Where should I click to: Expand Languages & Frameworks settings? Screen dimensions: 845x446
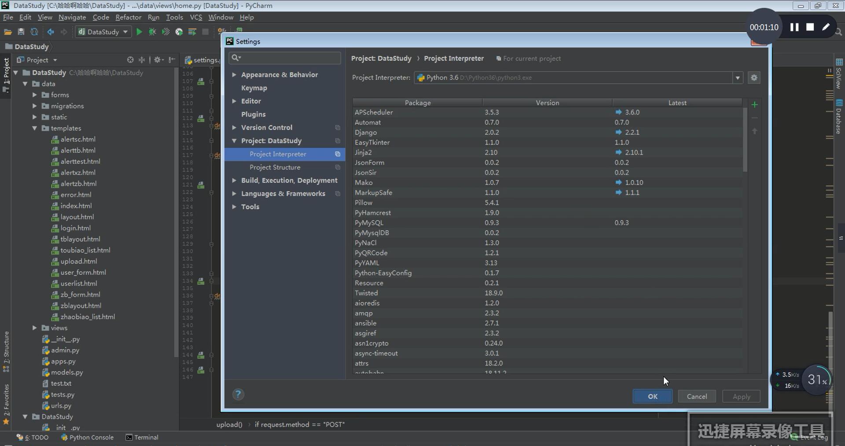point(234,194)
